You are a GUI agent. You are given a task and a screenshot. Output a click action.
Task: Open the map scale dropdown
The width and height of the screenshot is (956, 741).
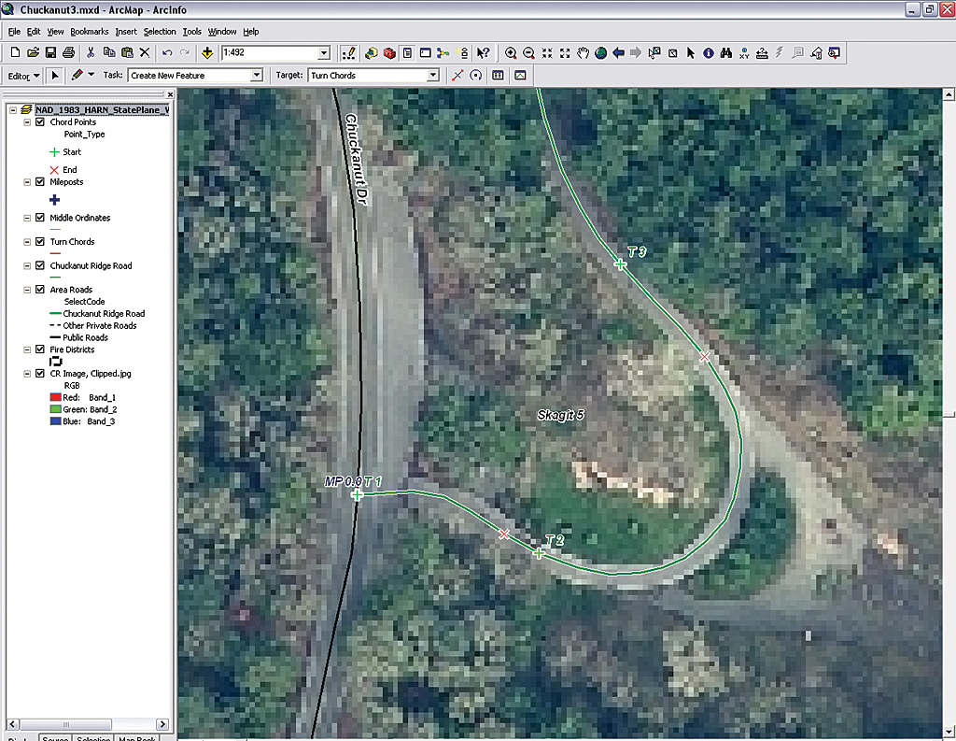click(324, 53)
